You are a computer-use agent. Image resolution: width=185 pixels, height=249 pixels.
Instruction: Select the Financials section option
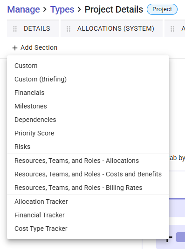point(88,93)
